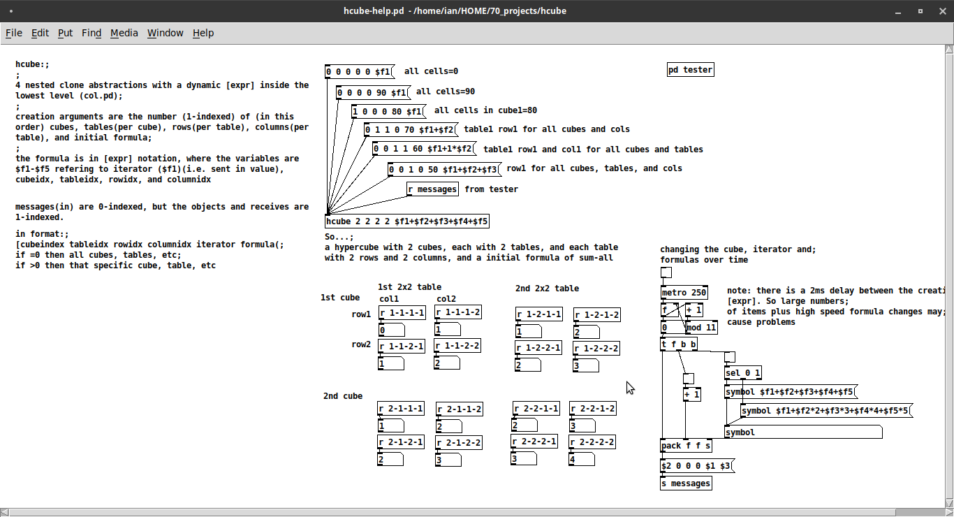
Task: Select the 'r 1-2-2-1' receive object
Action: [539, 348]
